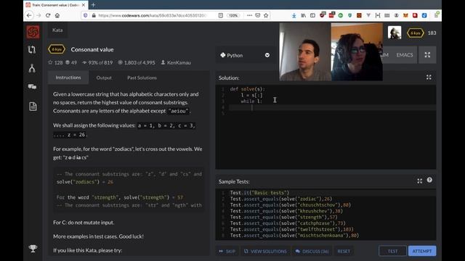
Task: Bookmark the page with the star icon
Action: pos(266,15)
